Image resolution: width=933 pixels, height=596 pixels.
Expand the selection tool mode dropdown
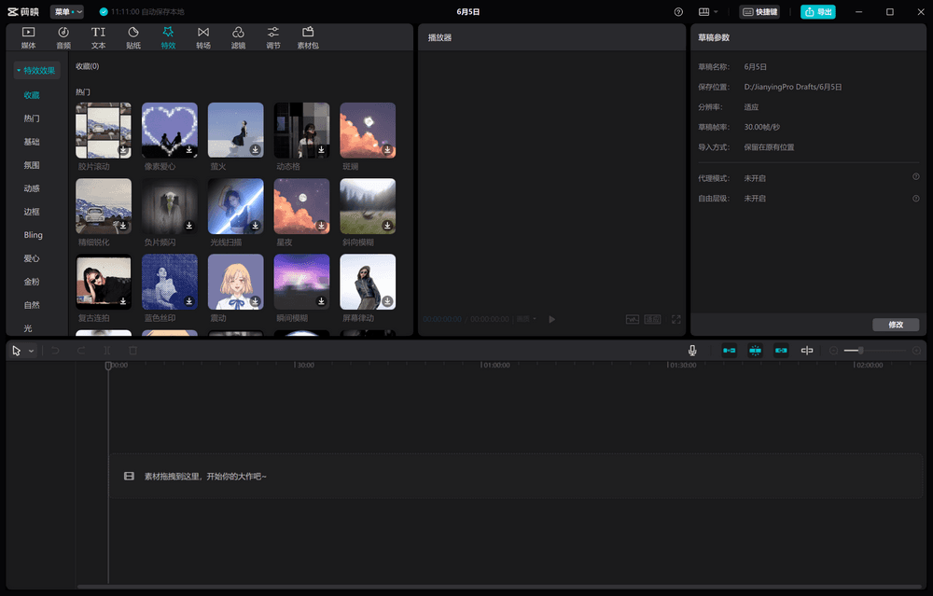pyautogui.click(x=32, y=351)
